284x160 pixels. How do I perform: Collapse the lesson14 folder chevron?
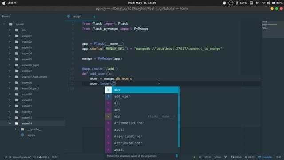click(10, 124)
